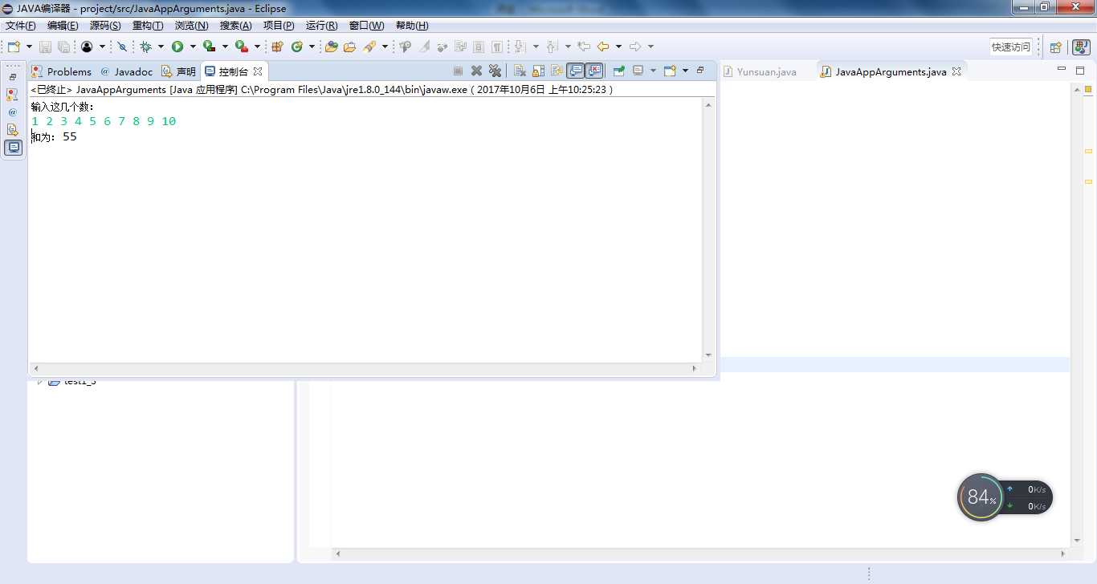Click the New Java Package icon
Viewport: 1097px width, 584px height.
pos(278,47)
